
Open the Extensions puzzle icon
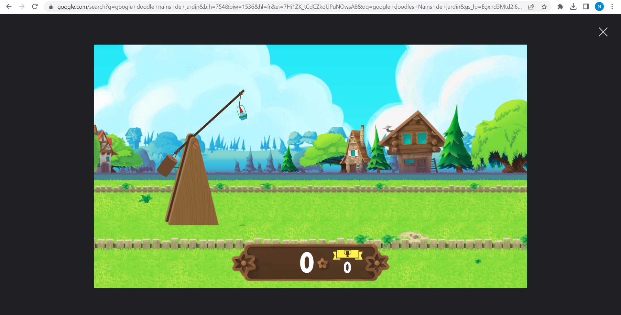coord(560,7)
